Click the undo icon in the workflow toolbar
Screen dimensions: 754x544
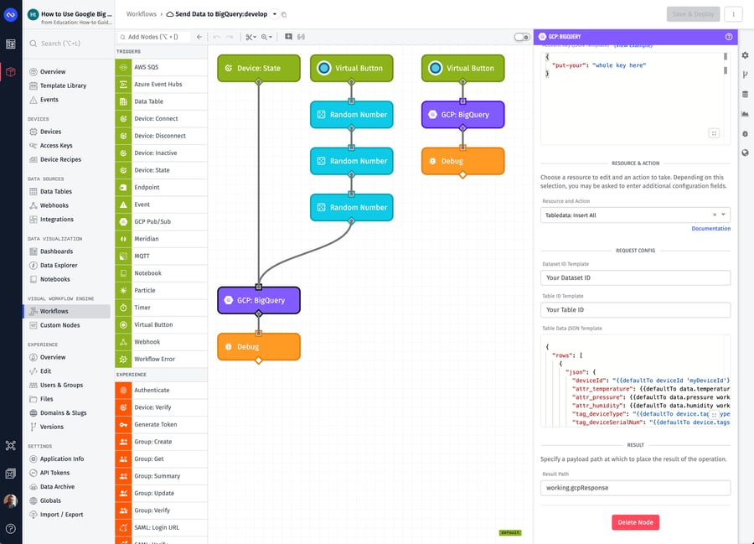(218, 37)
